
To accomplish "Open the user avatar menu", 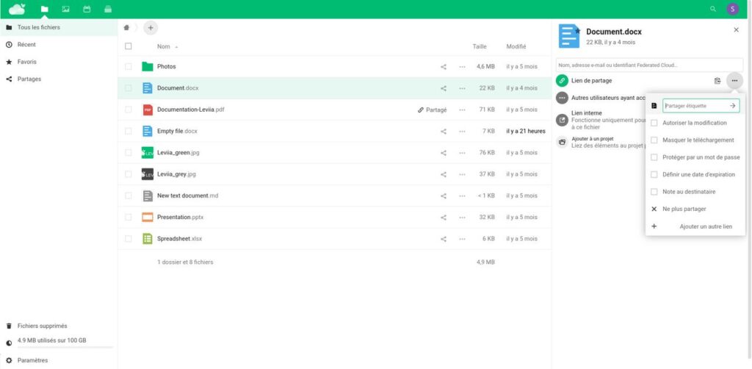I will 732,9.
